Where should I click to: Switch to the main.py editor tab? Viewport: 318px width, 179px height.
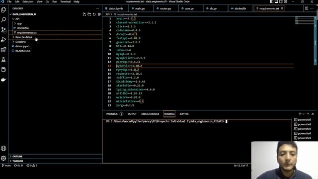click(141, 8)
